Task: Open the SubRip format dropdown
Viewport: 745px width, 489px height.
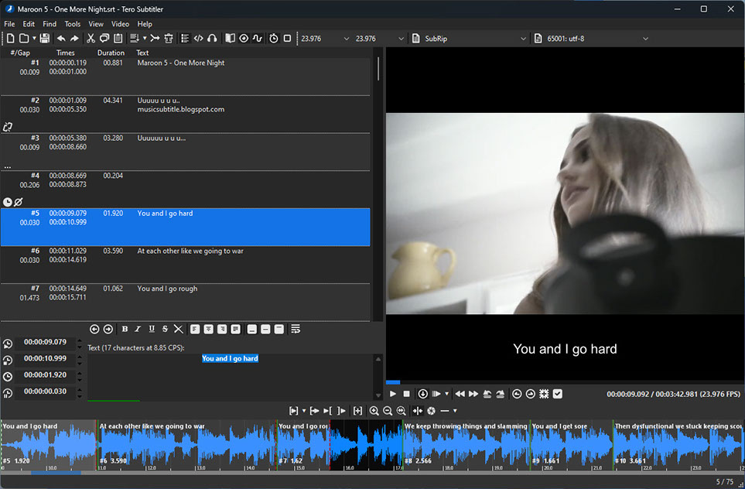Action: point(470,39)
